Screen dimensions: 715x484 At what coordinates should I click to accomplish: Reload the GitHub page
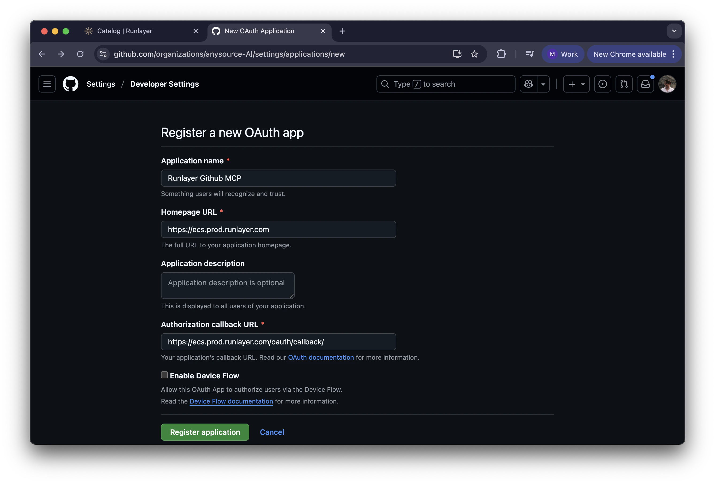coord(80,54)
